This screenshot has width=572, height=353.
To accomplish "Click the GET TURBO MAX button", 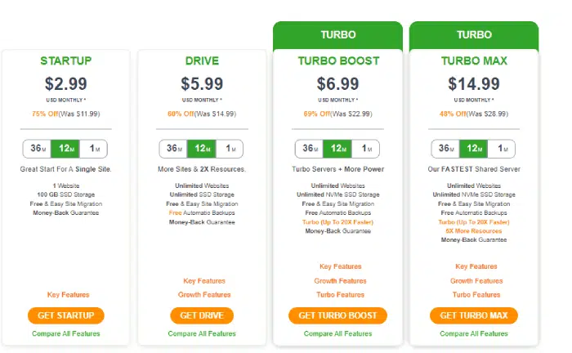I will click(473, 315).
